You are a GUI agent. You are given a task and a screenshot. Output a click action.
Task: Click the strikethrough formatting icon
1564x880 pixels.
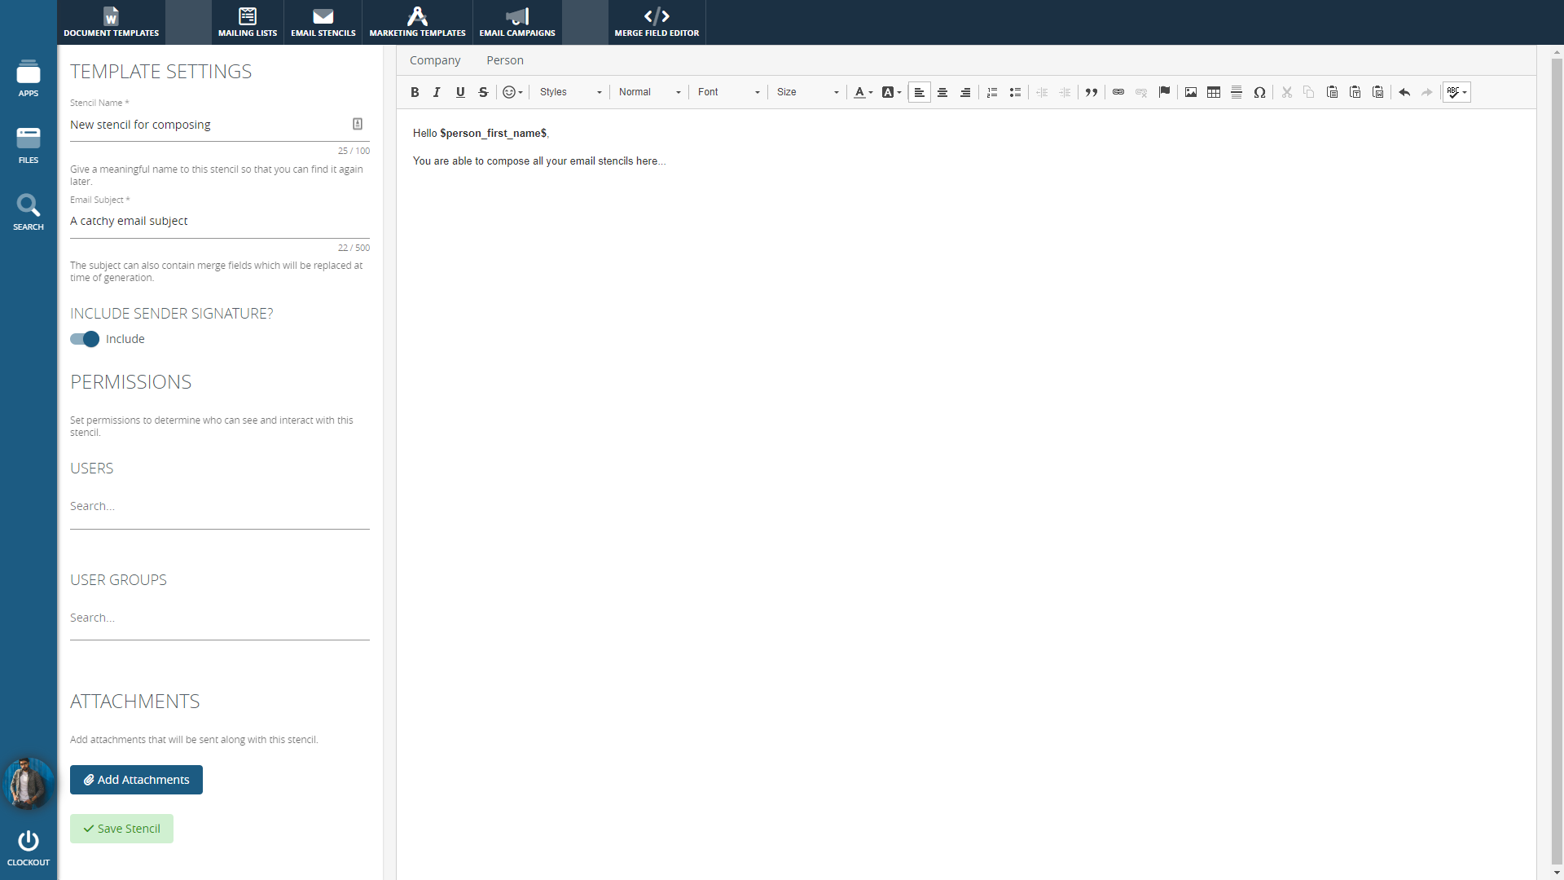coord(483,92)
